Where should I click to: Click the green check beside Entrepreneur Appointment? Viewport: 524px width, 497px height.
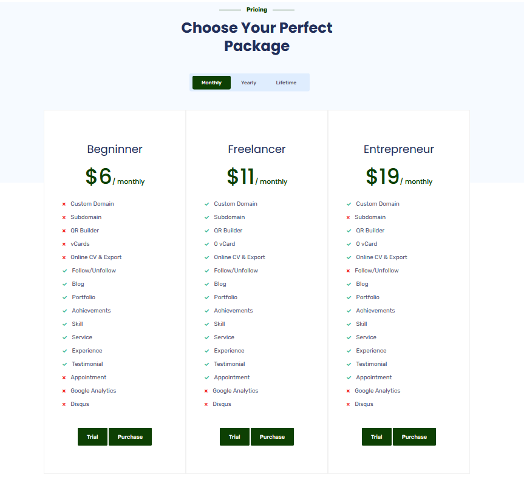click(349, 378)
